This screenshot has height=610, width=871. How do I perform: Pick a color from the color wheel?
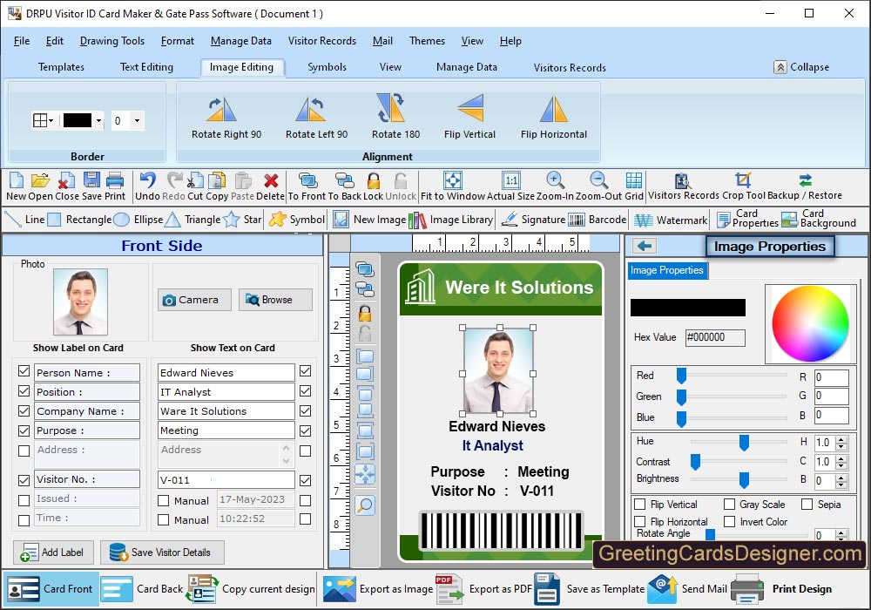[810, 324]
